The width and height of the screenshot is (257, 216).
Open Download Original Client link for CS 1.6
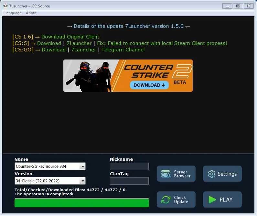click(x=70, y=37)
